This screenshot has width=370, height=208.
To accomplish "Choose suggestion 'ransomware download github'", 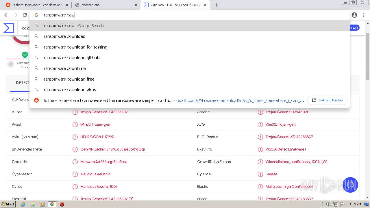I will coord(190,58).
